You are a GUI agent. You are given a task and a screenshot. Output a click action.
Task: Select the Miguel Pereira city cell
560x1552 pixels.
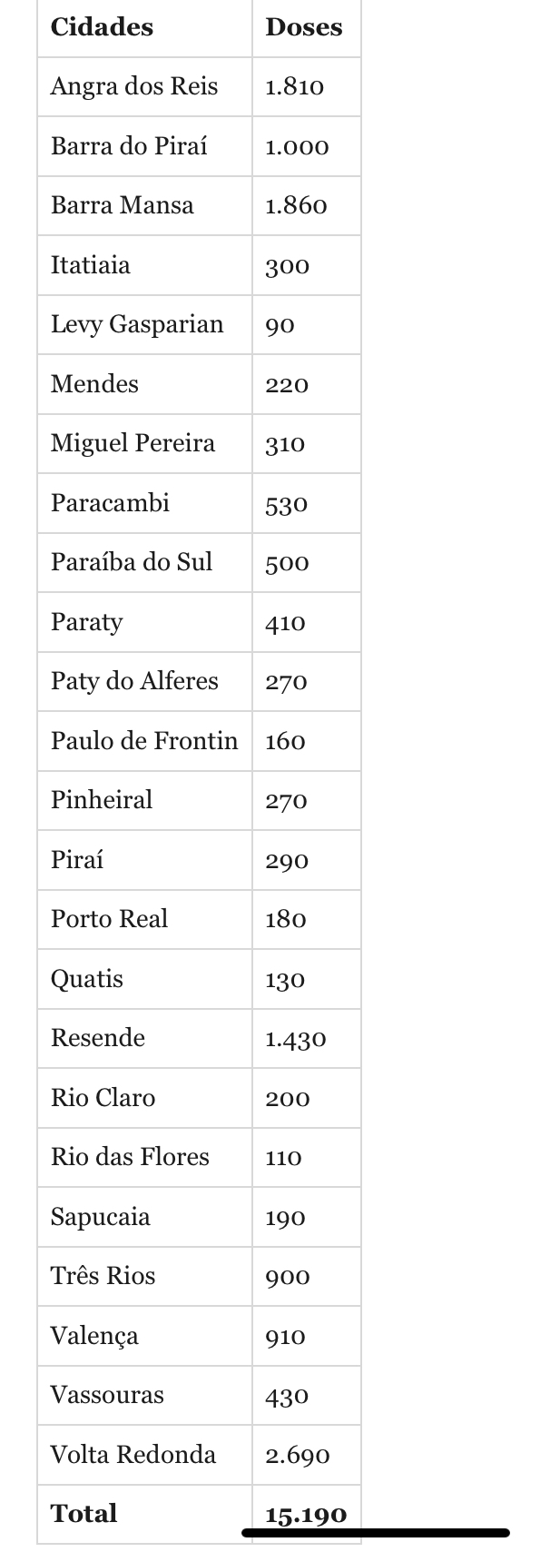[133, 443]
